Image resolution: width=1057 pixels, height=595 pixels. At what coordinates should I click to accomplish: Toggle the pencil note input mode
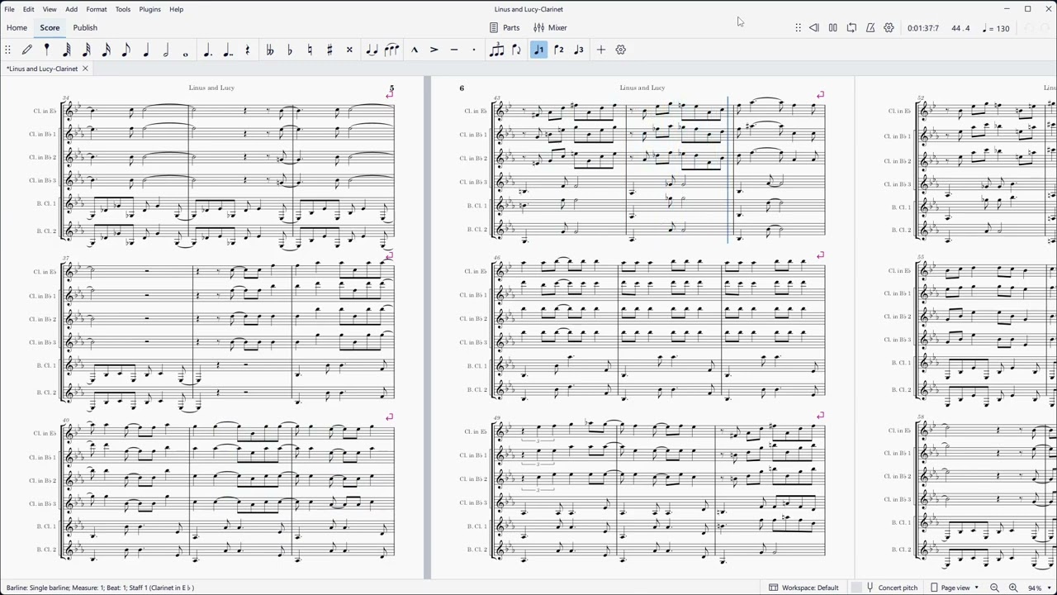(26, 50)
